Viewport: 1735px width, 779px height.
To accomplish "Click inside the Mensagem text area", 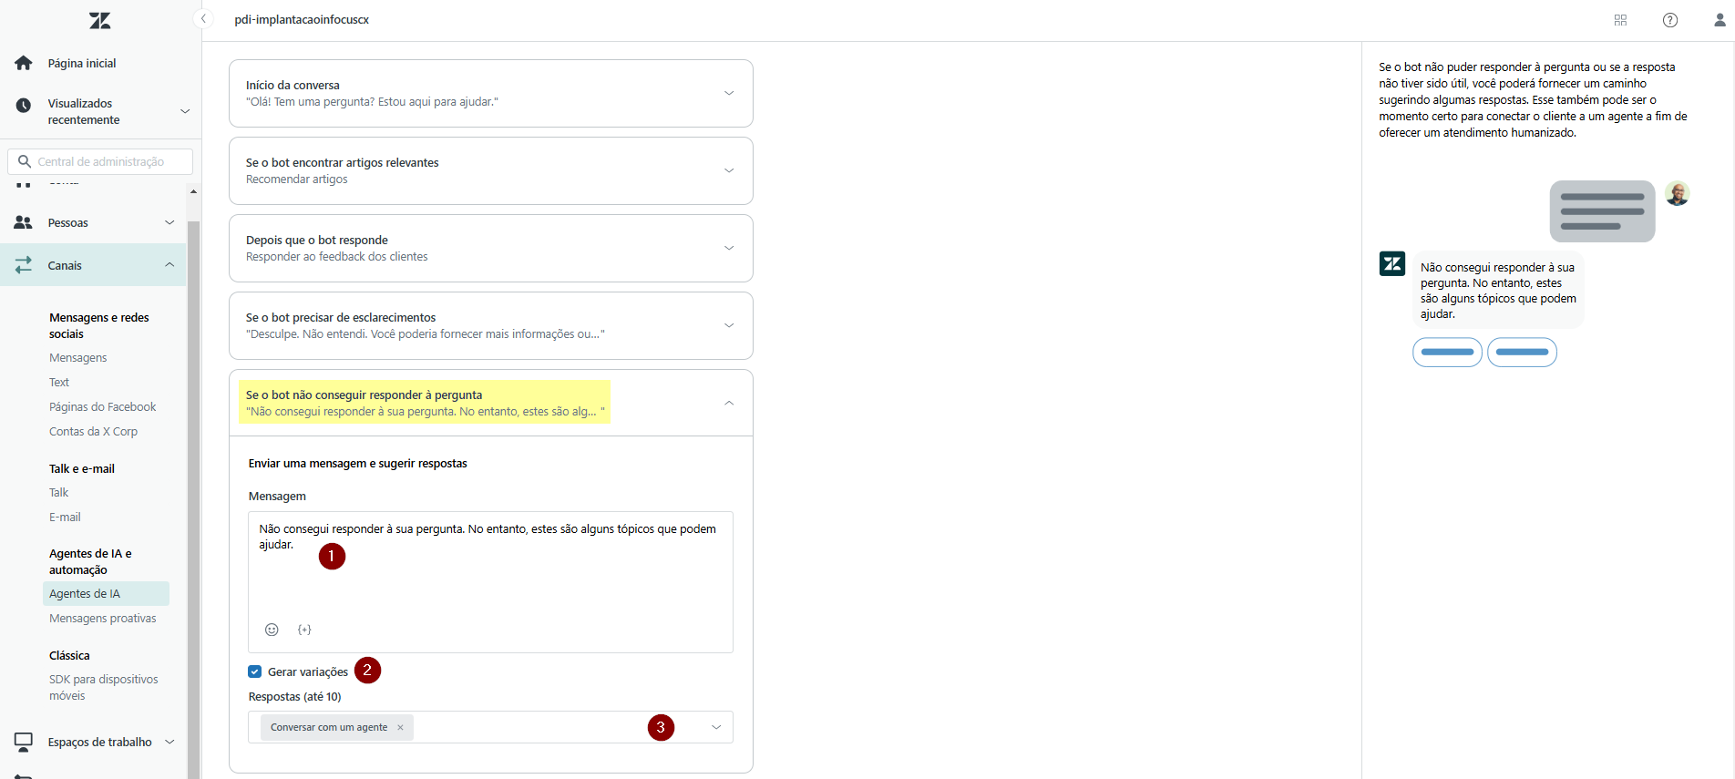I will 490,574.
